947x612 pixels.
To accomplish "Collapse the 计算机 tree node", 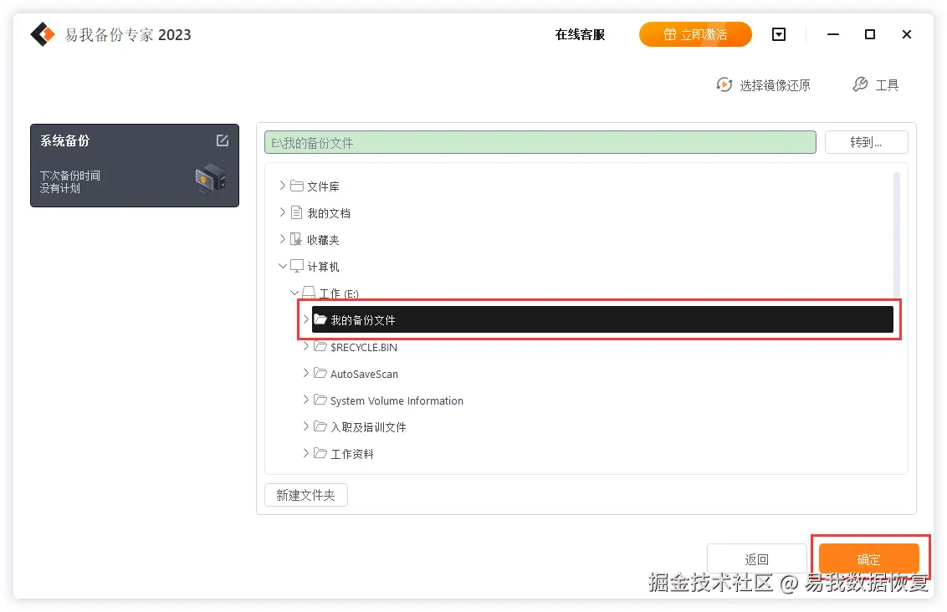I will (282, 266).
